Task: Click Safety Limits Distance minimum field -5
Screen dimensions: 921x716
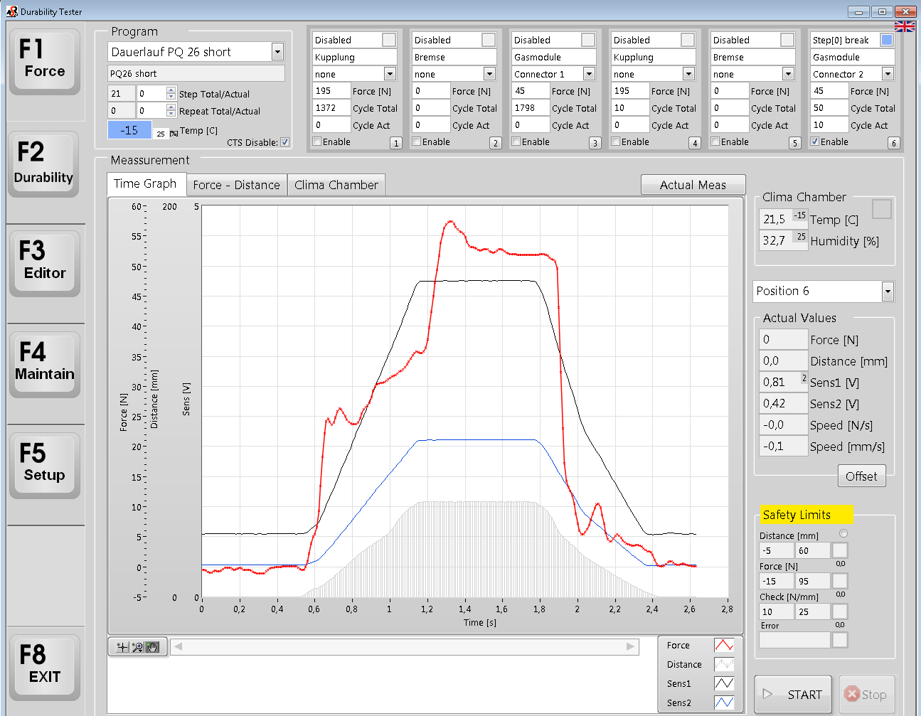Action: 777,550
